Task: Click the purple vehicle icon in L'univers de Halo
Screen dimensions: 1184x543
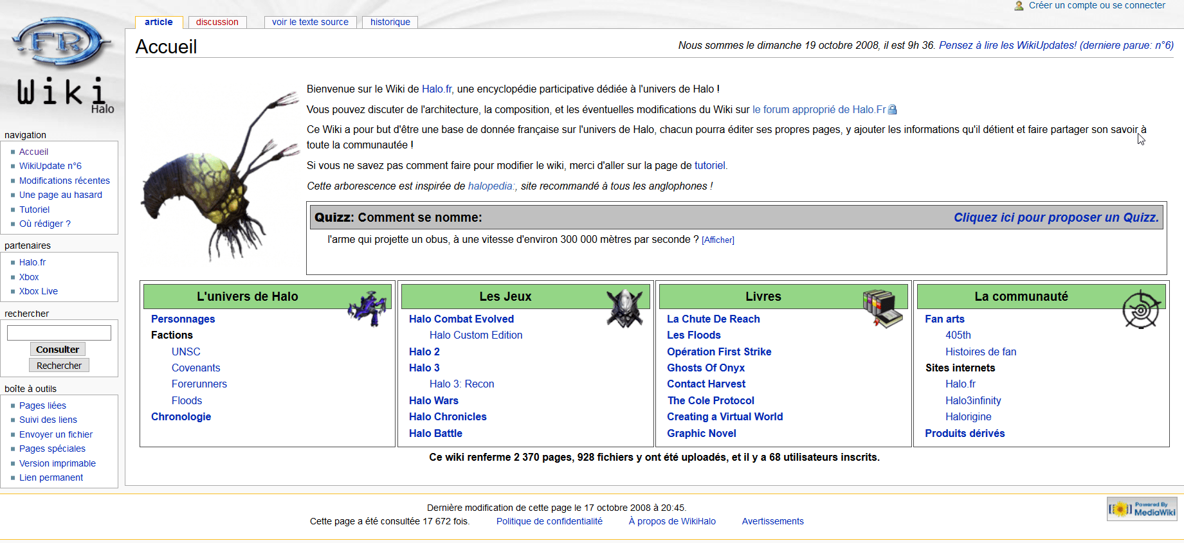Action: 368,308
